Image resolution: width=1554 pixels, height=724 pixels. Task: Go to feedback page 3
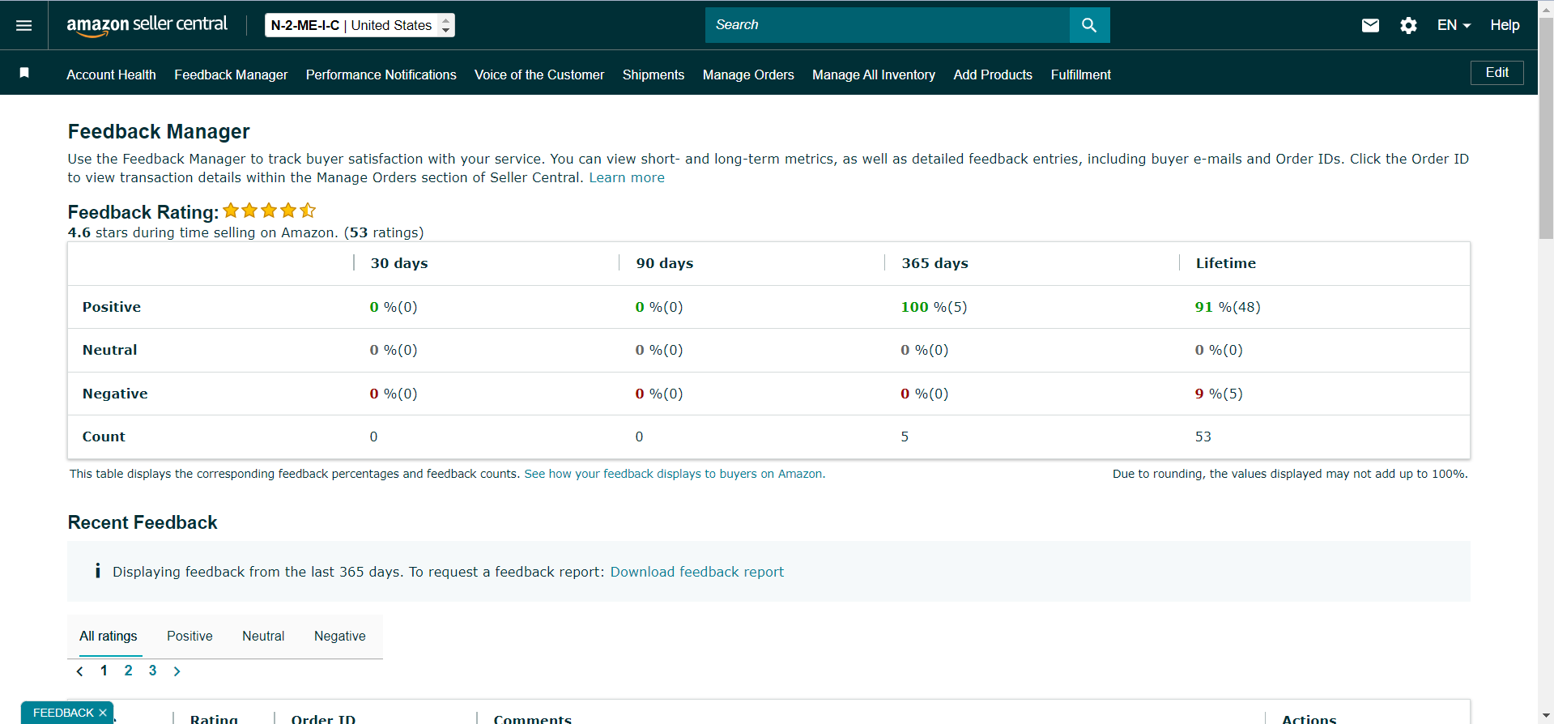pyautogui.click(x=152, y=671)
